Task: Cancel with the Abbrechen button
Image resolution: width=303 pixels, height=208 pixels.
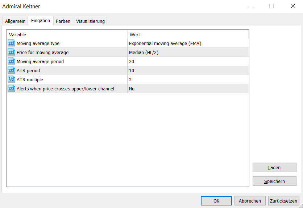Action: click(250, 201)
